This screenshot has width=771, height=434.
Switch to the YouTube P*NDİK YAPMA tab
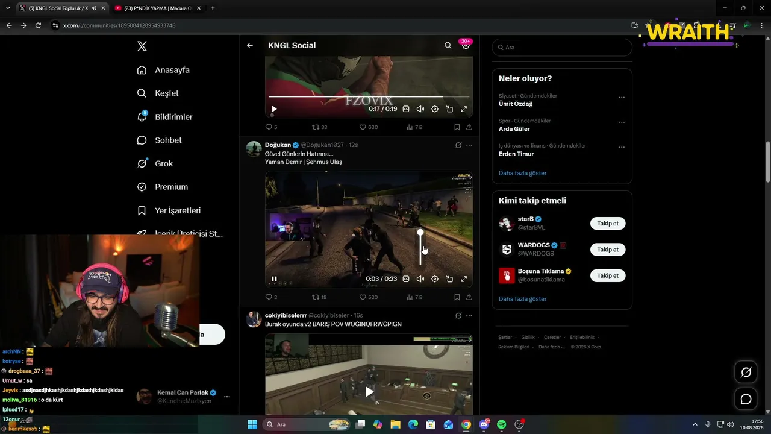157,8
